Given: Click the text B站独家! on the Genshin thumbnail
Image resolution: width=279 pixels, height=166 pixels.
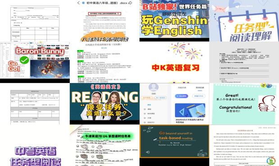Looking at the screenshot, I should [159, 7].
